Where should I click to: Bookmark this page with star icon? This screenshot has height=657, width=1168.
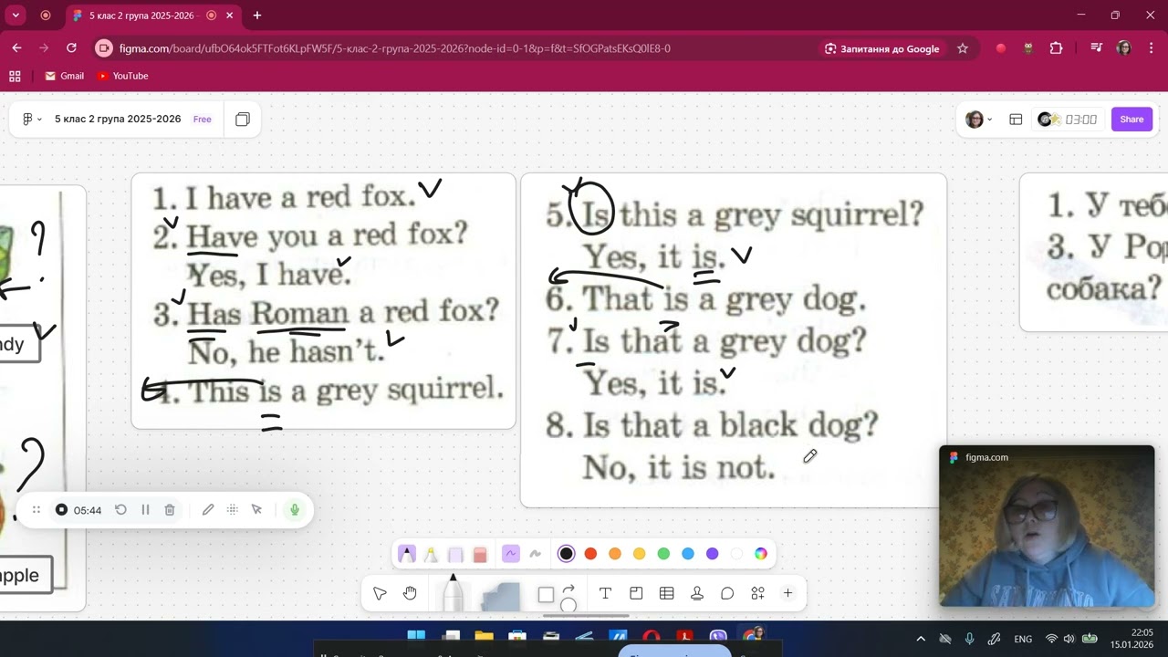click(963, 48)
